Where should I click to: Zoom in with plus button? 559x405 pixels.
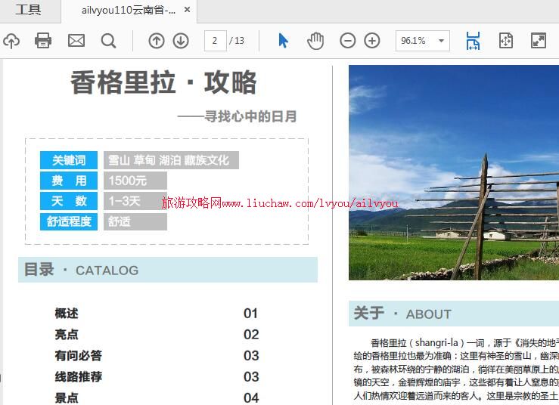(372, 41)
